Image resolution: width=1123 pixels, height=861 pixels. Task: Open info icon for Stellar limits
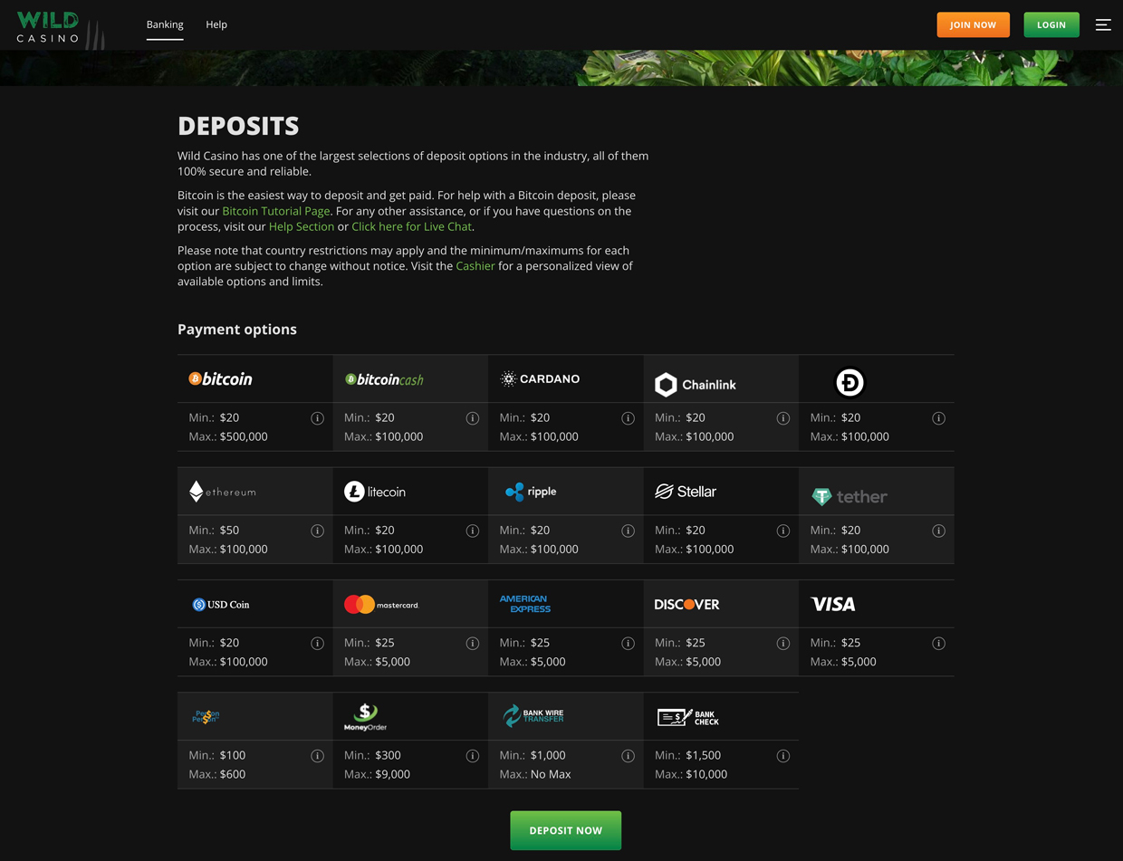[x=783, y=531]
